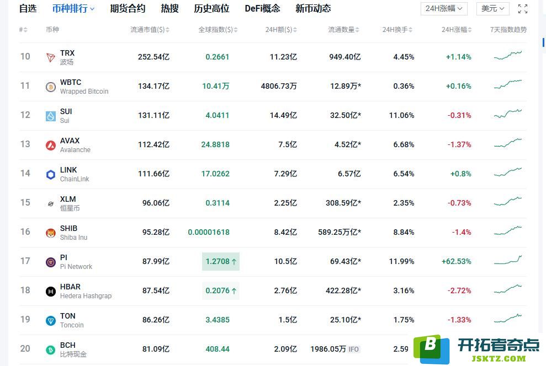Open the 美元 currency dropdown
The width and height of the screenshot is (546, 366).
point(492,9)
